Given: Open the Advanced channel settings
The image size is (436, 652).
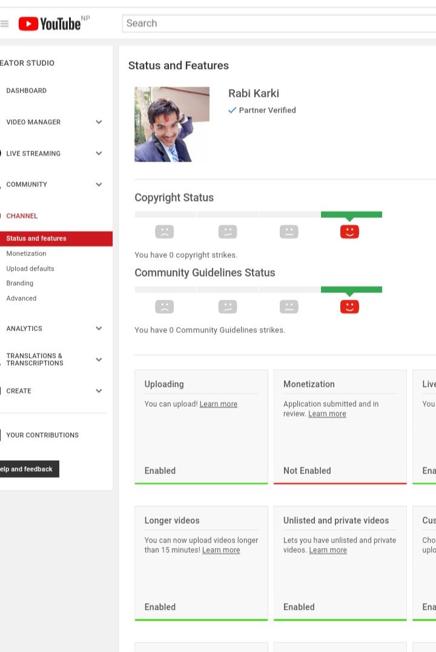Looking at the screenshot, I should (x=21, y=298).
